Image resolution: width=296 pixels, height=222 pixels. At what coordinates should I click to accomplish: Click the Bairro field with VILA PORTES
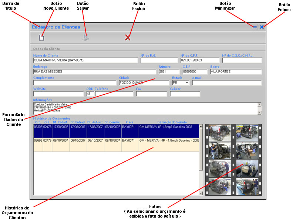coord(236,71)
